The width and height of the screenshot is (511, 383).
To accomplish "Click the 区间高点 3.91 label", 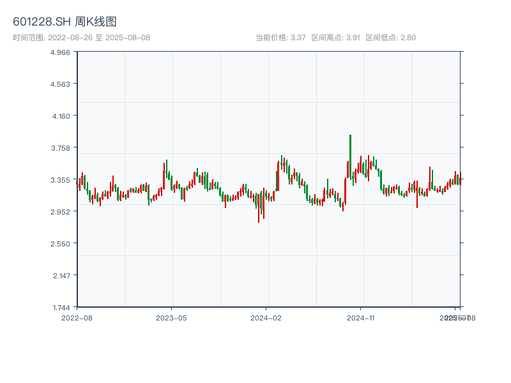I will click(335, 38).
